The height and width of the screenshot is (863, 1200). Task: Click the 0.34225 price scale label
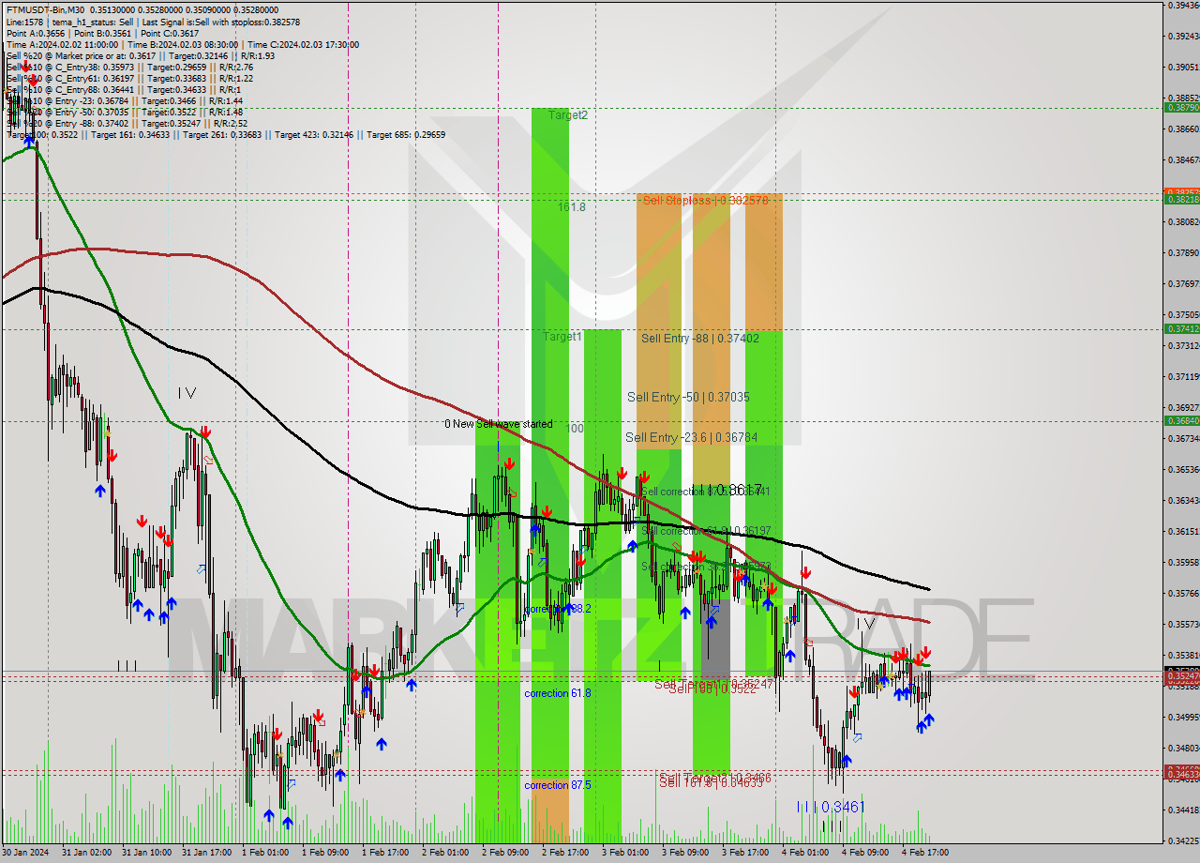coord(1183,840)
